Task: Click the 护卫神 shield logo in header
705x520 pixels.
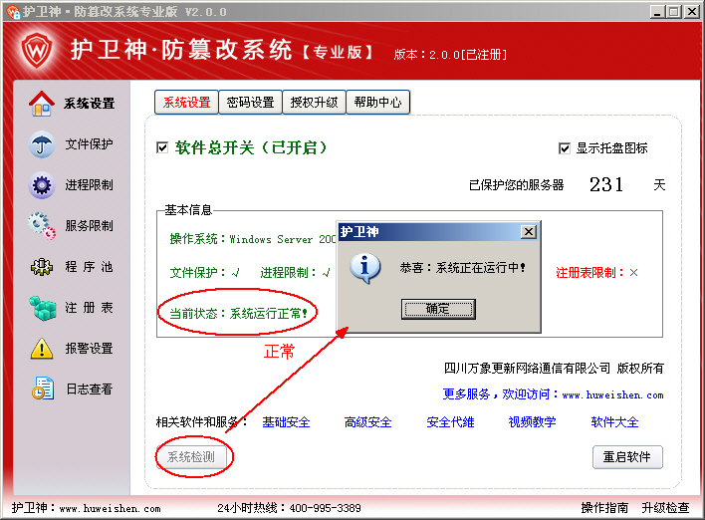Action: click(37, 51)
